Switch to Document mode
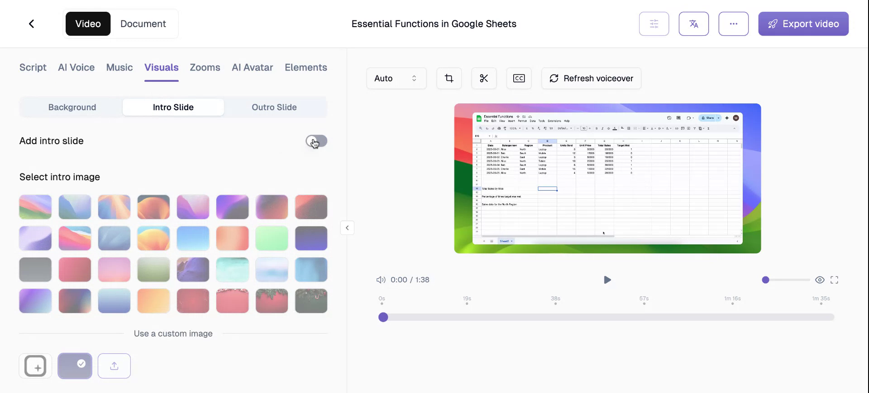 pos(143,23)
